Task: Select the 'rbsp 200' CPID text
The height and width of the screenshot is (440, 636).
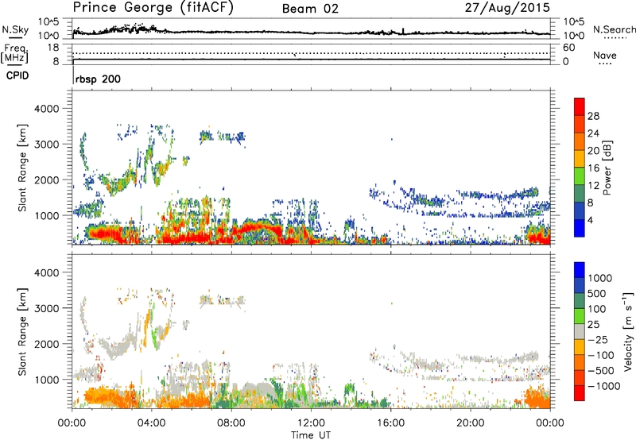Action: tap(98, 79)
